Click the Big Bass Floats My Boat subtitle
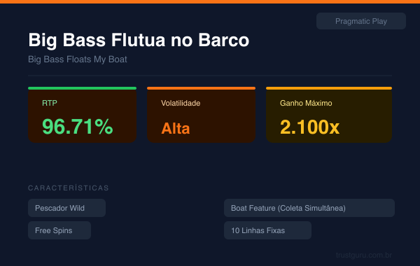The image size is (420, 266). [x=78, y=59]
